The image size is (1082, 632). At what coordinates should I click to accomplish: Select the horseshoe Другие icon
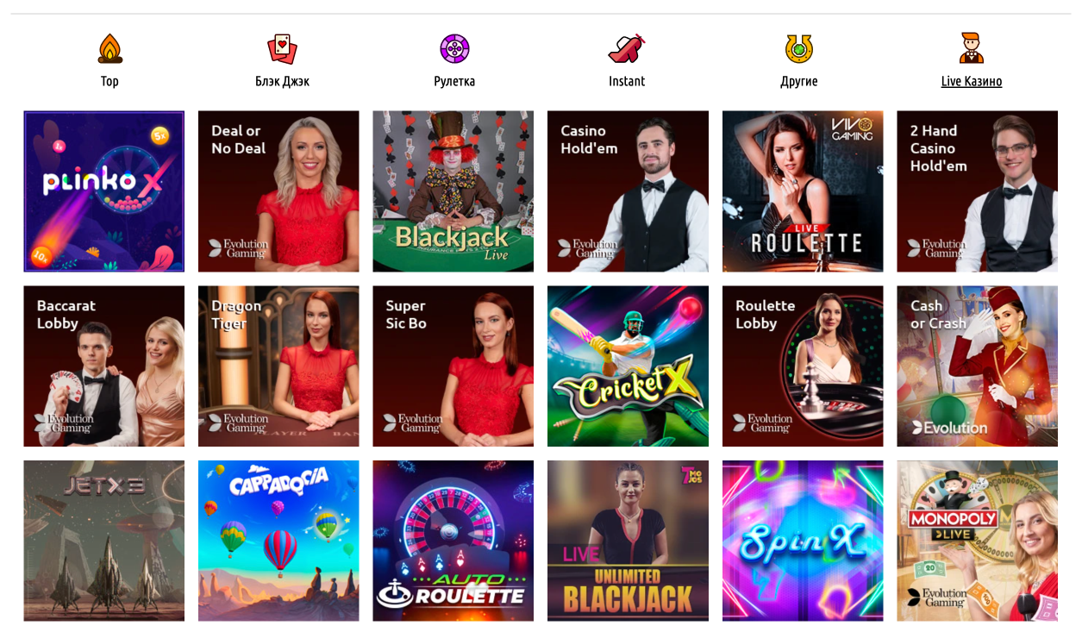pyautogui.click(x=799, y=48)
